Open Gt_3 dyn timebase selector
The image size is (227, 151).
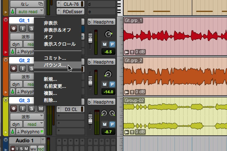pos(16,124)
